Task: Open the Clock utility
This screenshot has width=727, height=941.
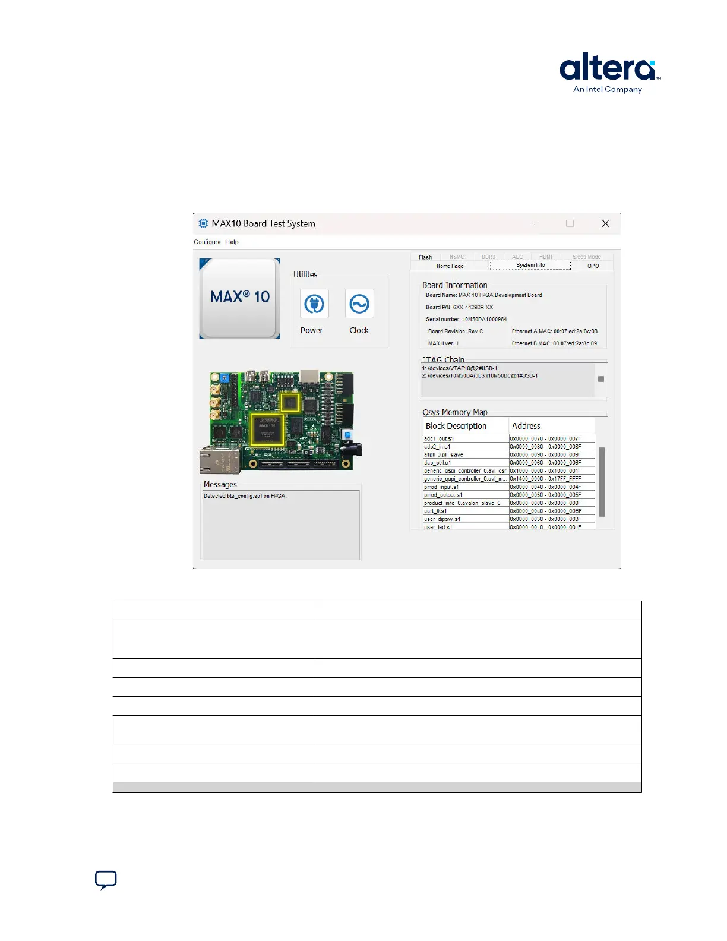Action: point(359,304)
